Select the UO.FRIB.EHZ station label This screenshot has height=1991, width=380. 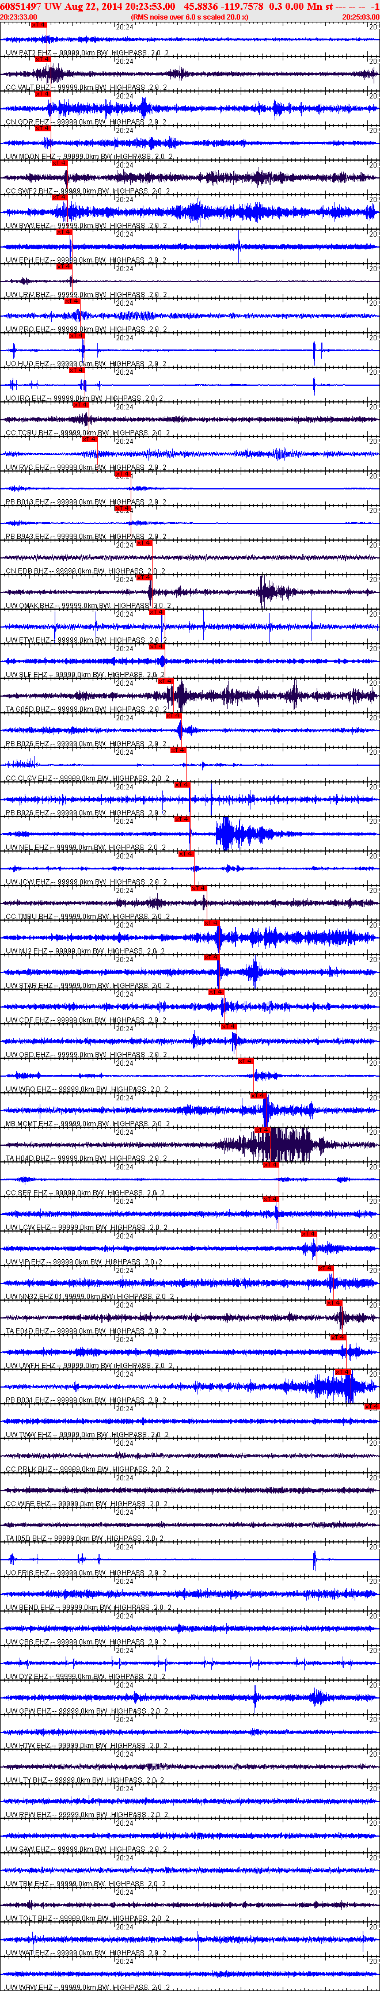(x=86, y=1573)
